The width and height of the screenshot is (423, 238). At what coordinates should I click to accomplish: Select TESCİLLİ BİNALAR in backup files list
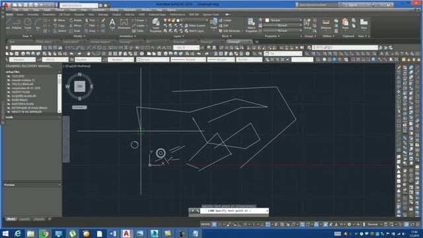(x=22, y=84)
